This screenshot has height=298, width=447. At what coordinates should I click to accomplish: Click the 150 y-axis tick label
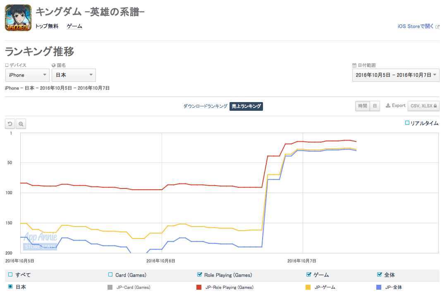(9, 223)
